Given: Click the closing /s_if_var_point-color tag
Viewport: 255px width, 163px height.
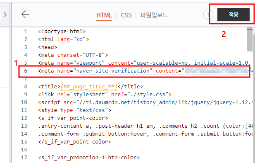Looking at the screenshot, I should [x=74, y=141].
